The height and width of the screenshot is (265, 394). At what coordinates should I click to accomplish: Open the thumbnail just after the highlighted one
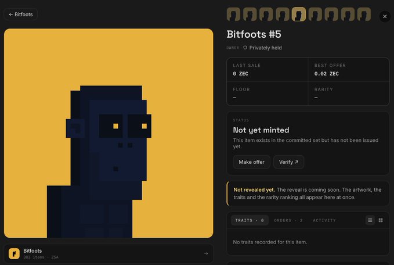point(315,14)
